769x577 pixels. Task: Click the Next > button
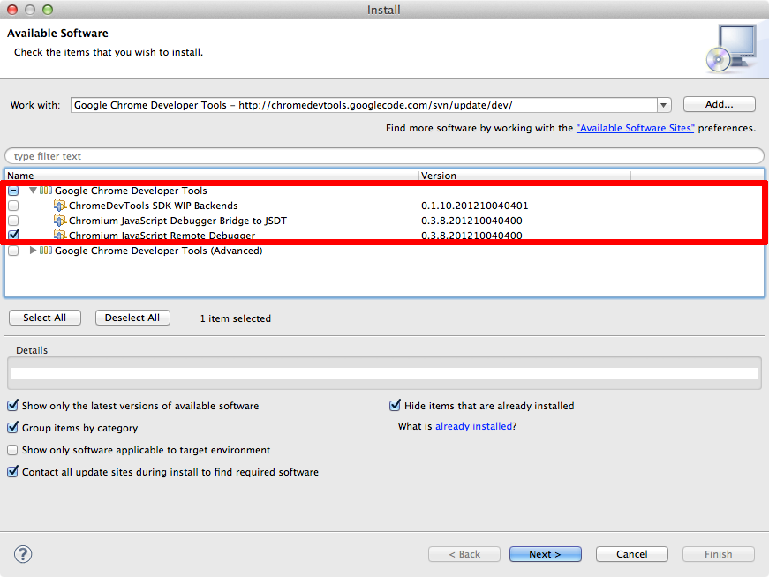coord(546,554)
